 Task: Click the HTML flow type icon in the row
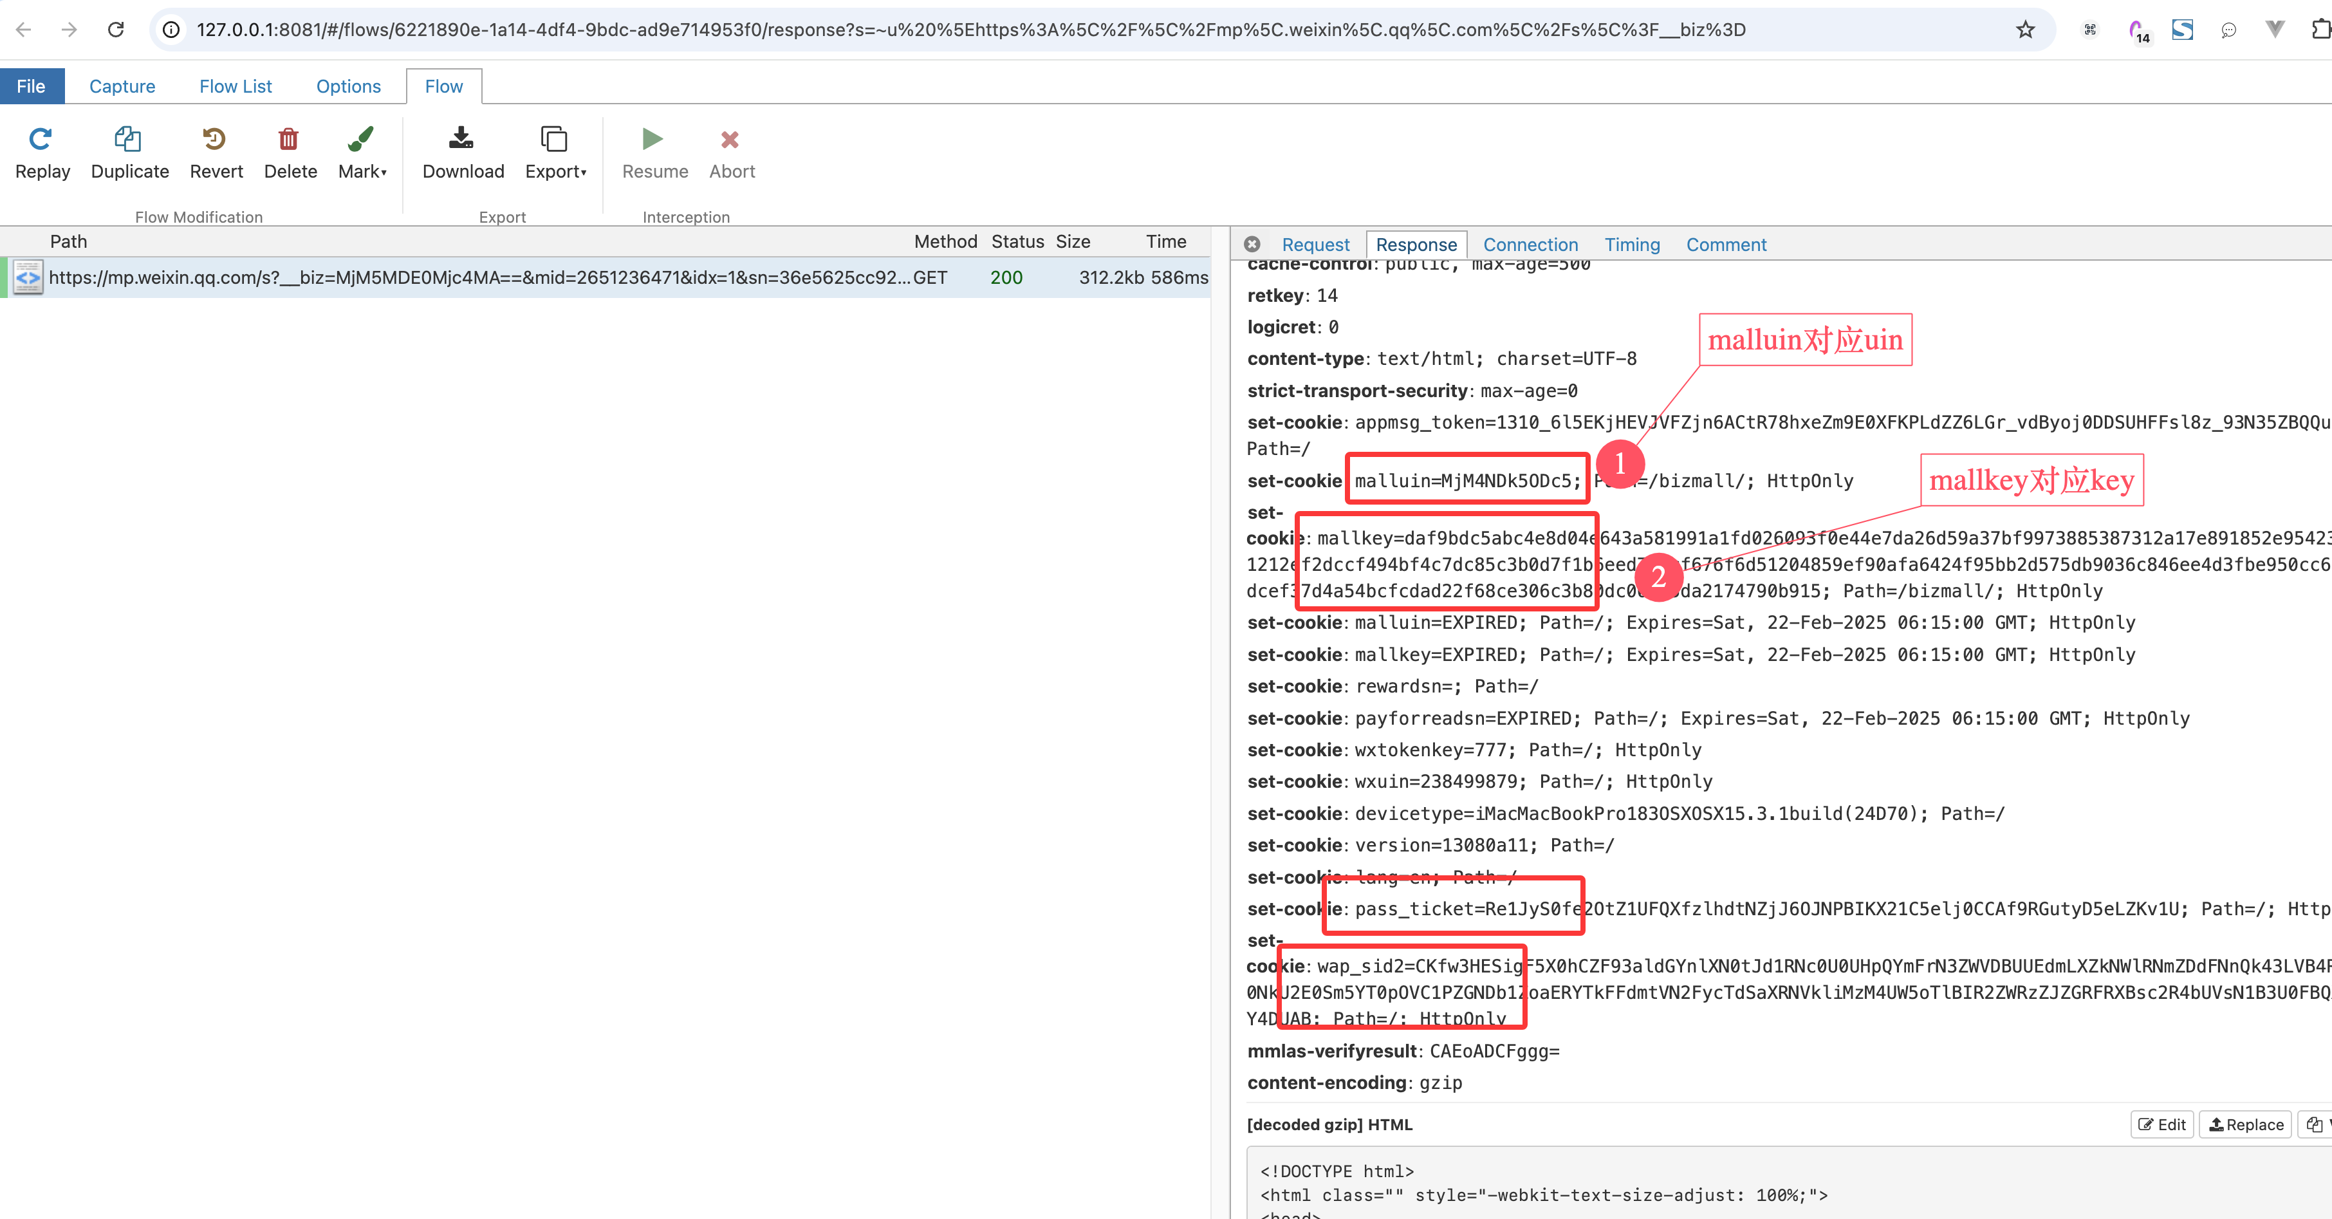point(28,278)
